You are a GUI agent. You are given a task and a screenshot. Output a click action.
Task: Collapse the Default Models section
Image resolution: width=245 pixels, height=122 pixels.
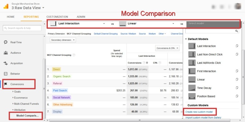(186, 39)
